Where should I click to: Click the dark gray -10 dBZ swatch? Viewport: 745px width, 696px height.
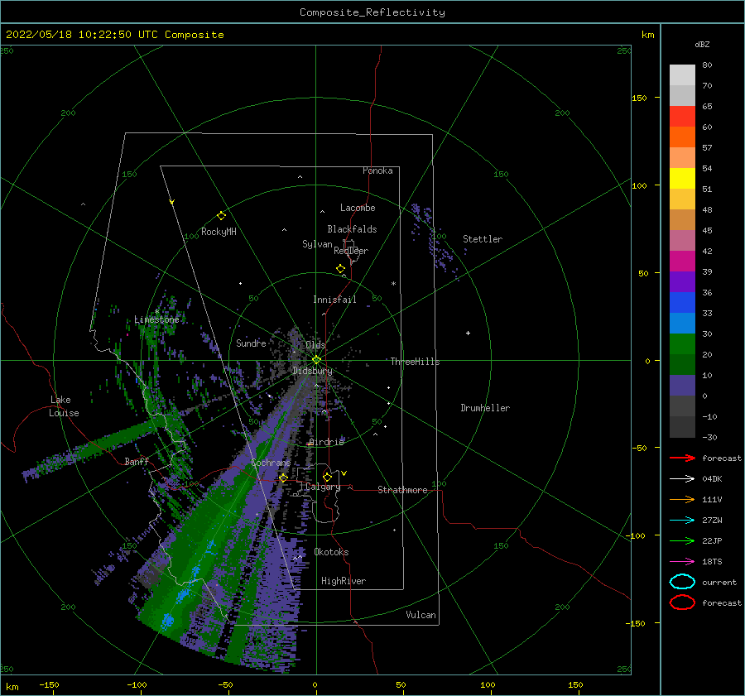coord(682,427)
